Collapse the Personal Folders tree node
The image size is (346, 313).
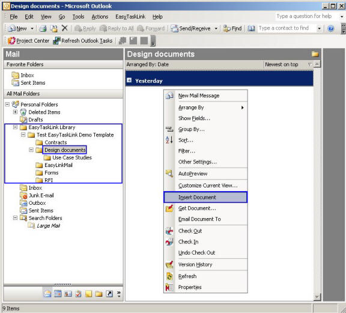point(7,104)
